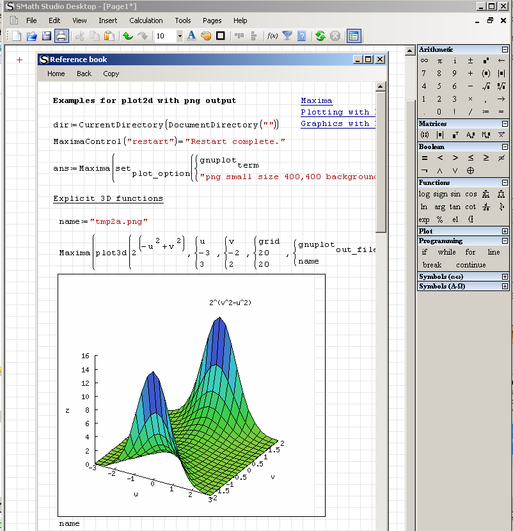Expand the Symbols (Α-Ω) panel

click(x=505, y=287)
